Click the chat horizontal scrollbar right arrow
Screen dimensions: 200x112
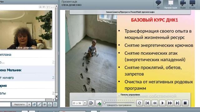[53, 100]
